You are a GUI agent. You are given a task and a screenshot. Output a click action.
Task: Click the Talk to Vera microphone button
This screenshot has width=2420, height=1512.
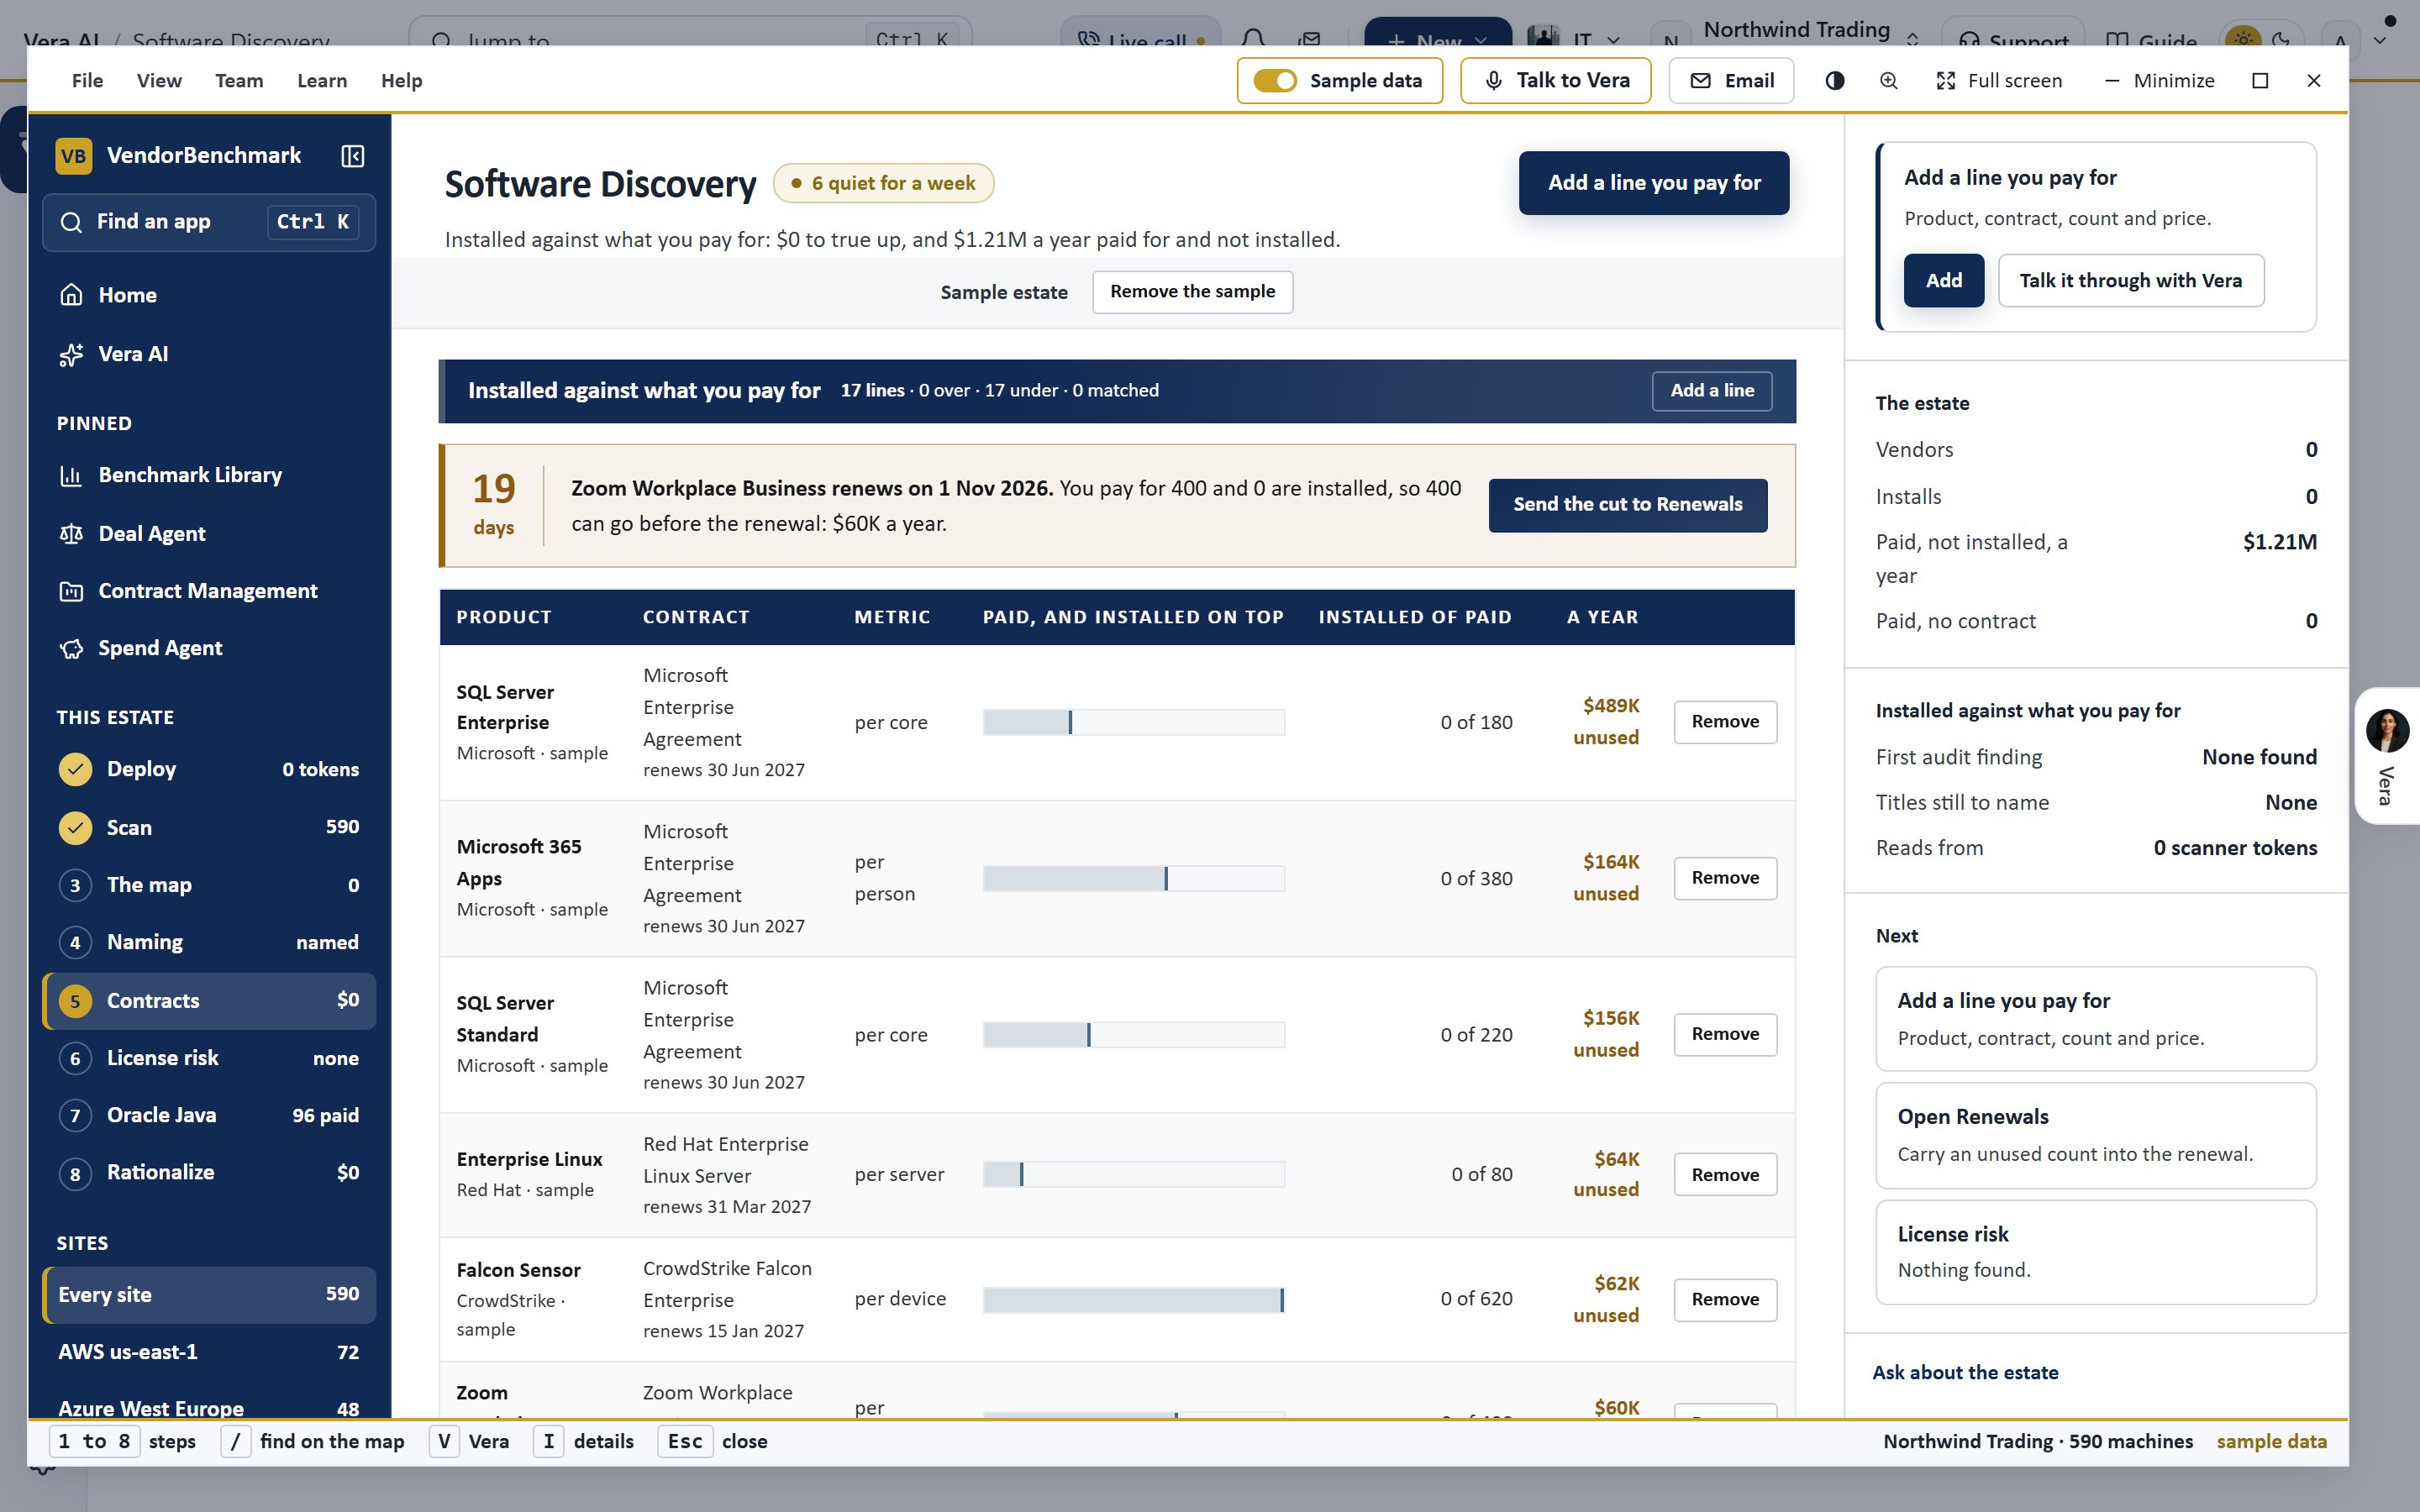coord(1555,81)
